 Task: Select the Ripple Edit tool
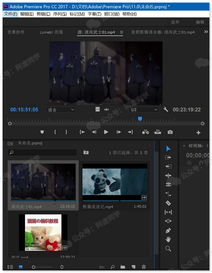(x=168, y=166)
